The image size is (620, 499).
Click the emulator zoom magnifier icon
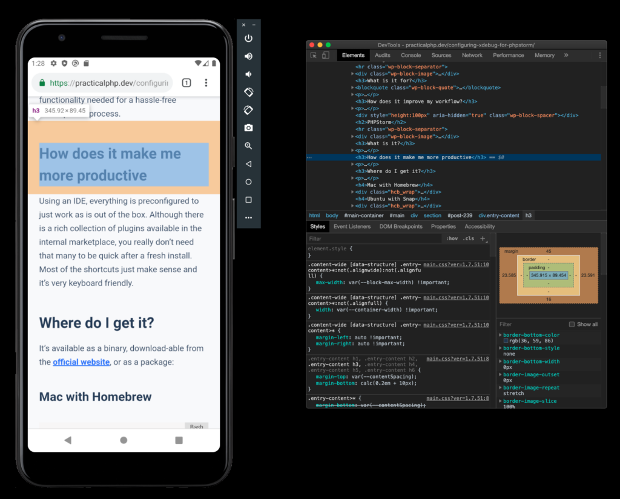tap(248, 146)
